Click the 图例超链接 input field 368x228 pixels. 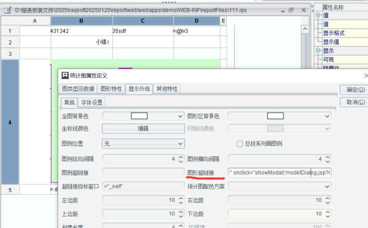coord(143,173)
